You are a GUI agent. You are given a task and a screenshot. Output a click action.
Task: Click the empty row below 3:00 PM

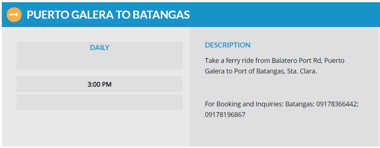[99, 102]
